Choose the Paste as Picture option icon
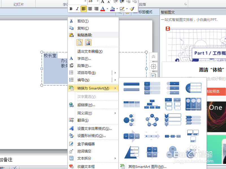The image size is (226, 169). coord(88,43)
